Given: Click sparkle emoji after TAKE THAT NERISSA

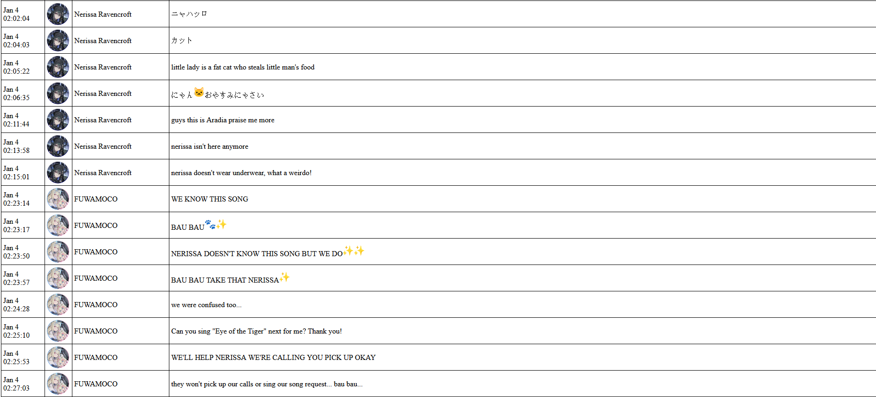Looking at the screenshot, I should click(x=284, y=277).
